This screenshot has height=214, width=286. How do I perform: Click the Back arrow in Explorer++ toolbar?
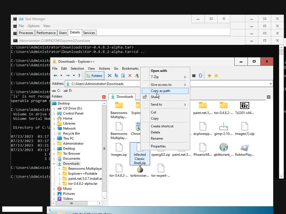56,76
